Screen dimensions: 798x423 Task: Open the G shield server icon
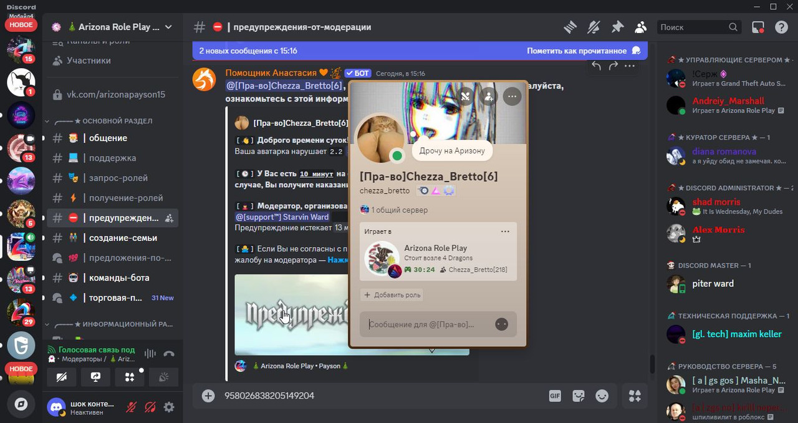[21, 345]
